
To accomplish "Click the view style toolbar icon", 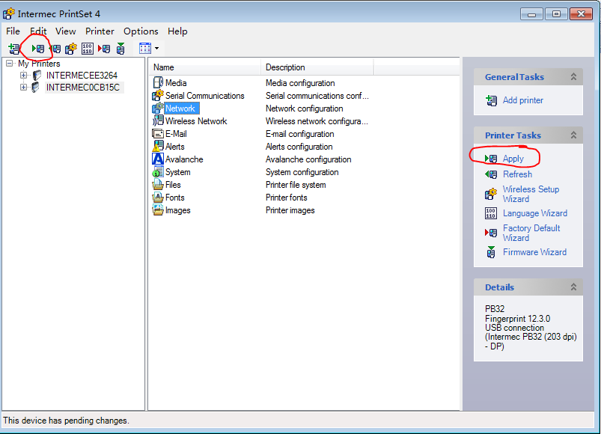I will pos(145,49).
